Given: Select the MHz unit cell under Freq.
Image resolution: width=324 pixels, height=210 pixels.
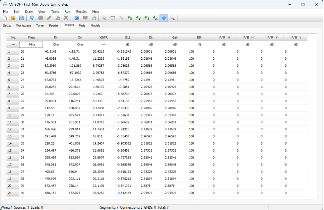Looking at the screenshot, I should point(31,44).
